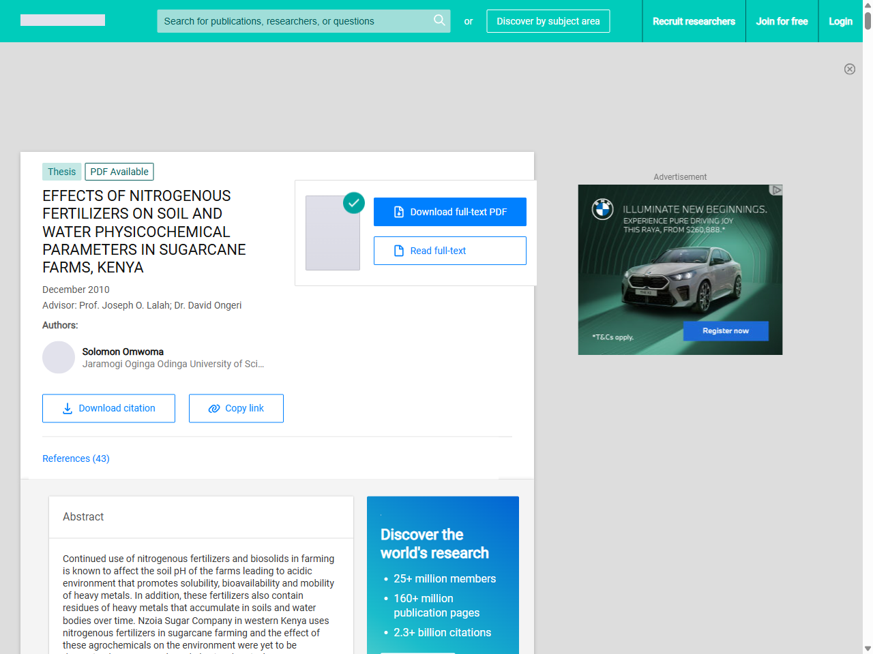Click the document icon beside Read full-text
The height and width of the screenshot is (654, 873).
click(400, 251)
